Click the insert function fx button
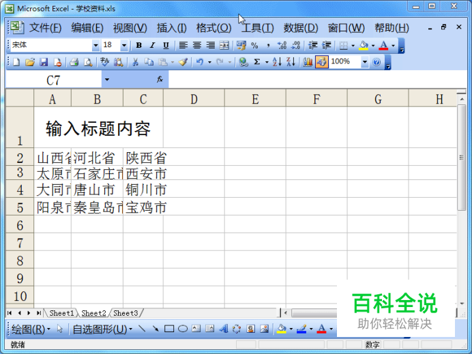The image size is (472, 354). (x=160, y=80)
